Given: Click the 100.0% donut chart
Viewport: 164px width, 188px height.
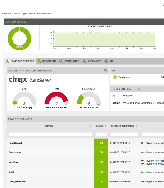Looking at the screenshot, I should [x=19, y=39].
